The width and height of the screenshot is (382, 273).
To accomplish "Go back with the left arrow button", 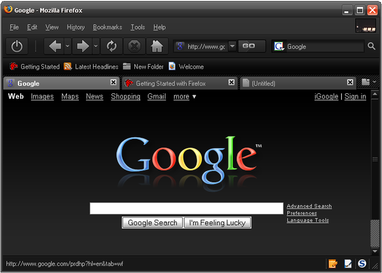I will (55, 46).
